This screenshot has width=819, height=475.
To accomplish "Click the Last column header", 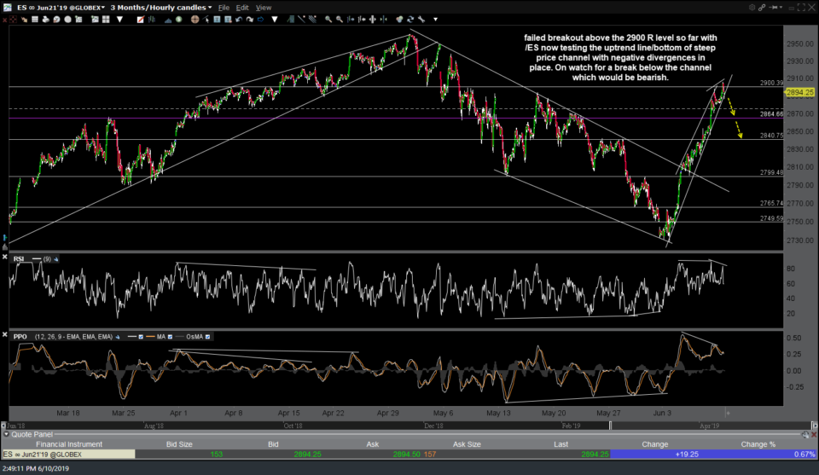I will (561, 444).
